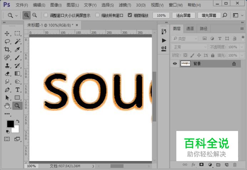Click the 适合屏幕 button

183,15
